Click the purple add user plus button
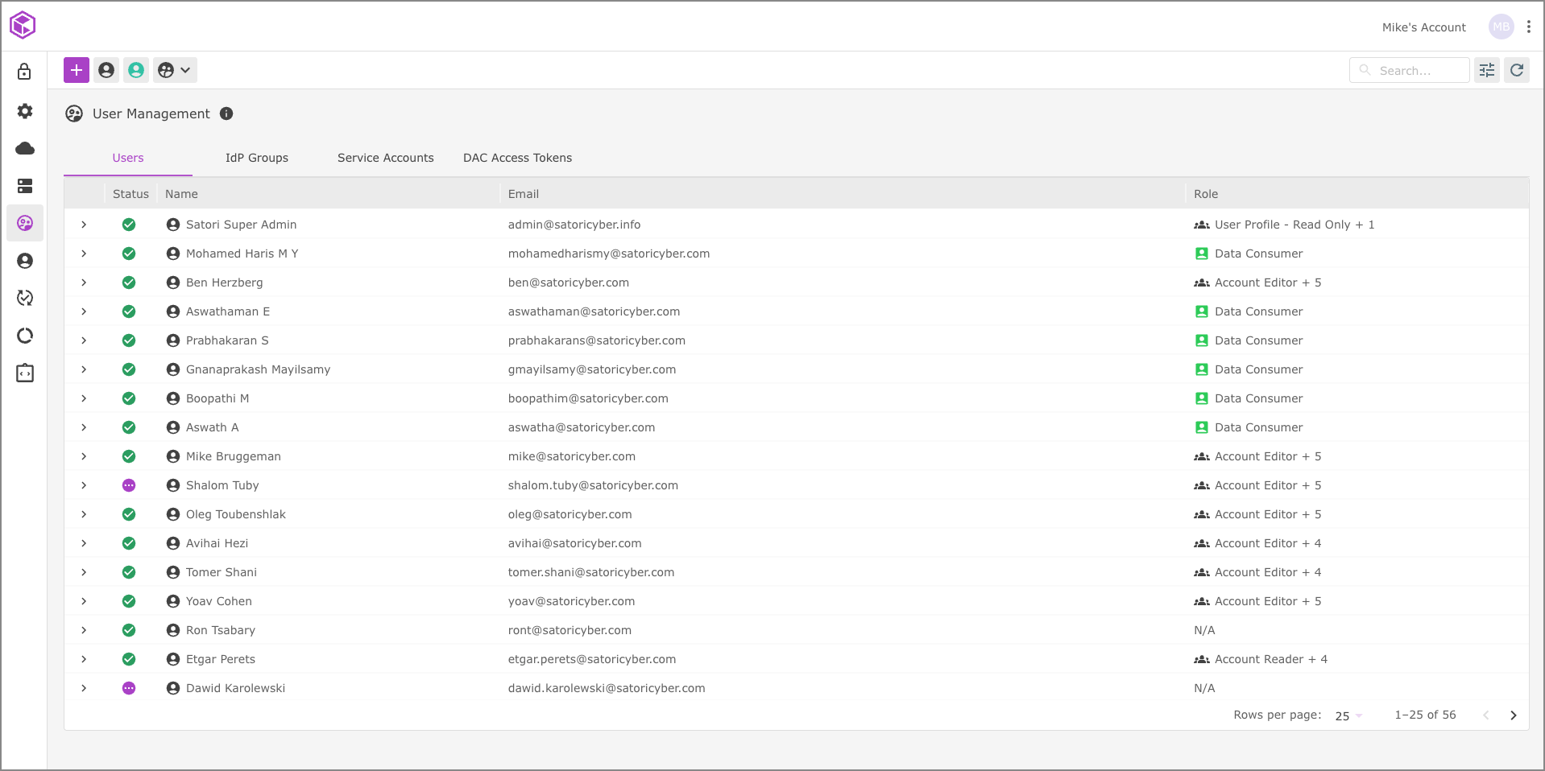The image size is (1545, 771). 77,70
